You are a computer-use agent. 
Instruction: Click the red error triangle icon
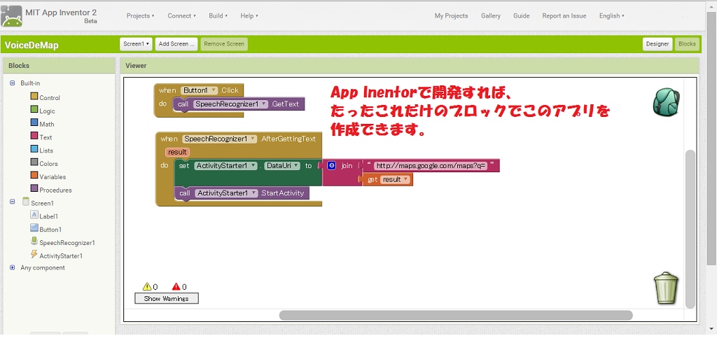click(x=176, y=286)
